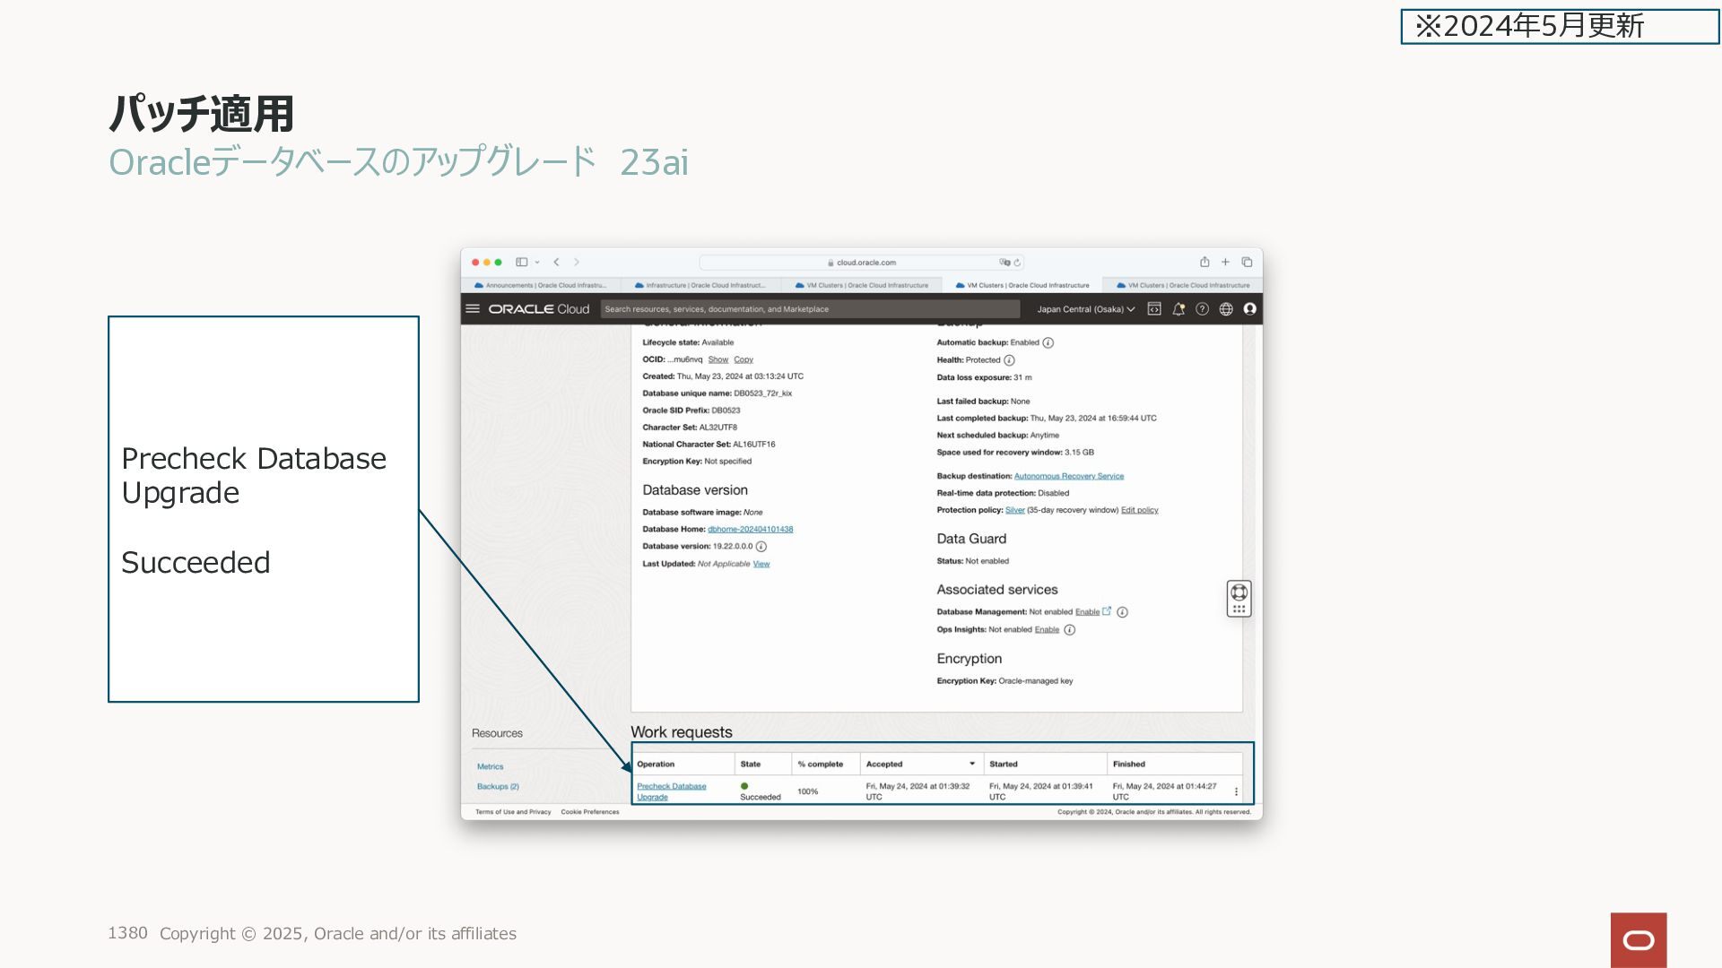
Task: Switch to Announcements browser tab
Action: (541, 285)
